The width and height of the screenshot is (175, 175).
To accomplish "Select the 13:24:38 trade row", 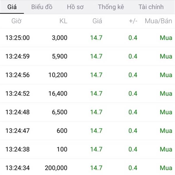I will click(x=87, y=149).
